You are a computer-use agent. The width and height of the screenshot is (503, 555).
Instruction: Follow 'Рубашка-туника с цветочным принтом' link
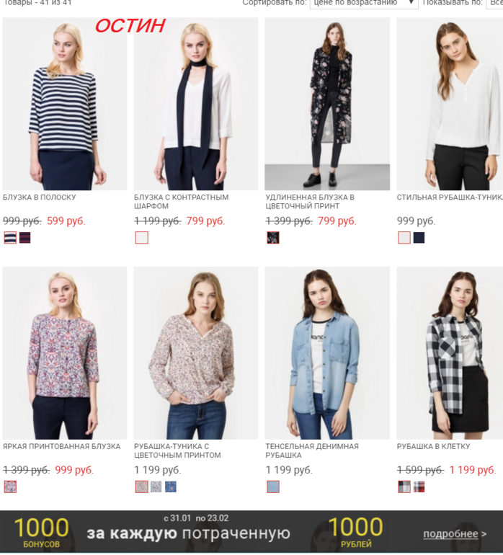177,450
